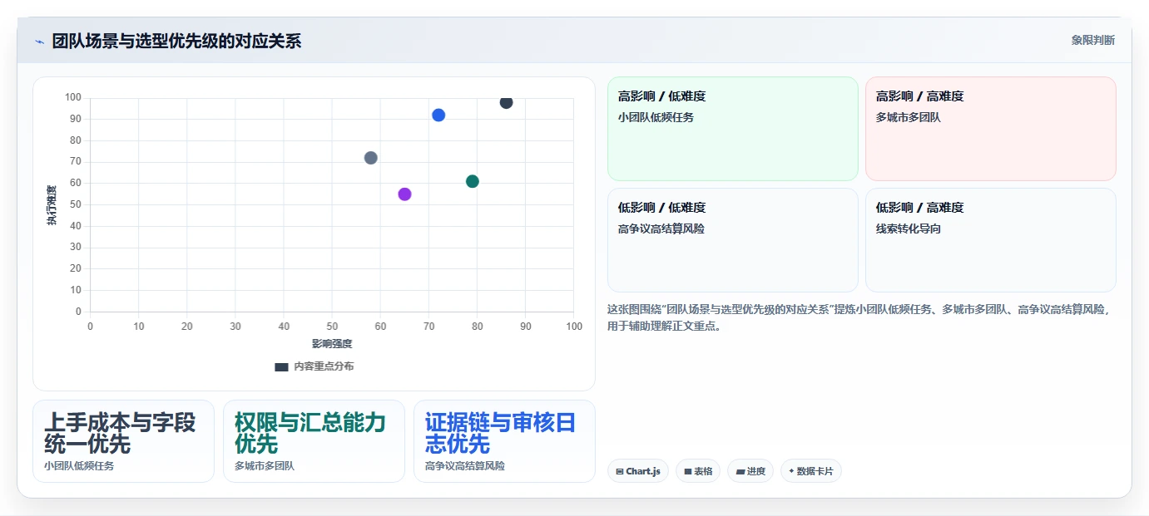Click the gray scatter data point
The height and width of the screenshot is (516, 1149).
(x=371, y=158)
